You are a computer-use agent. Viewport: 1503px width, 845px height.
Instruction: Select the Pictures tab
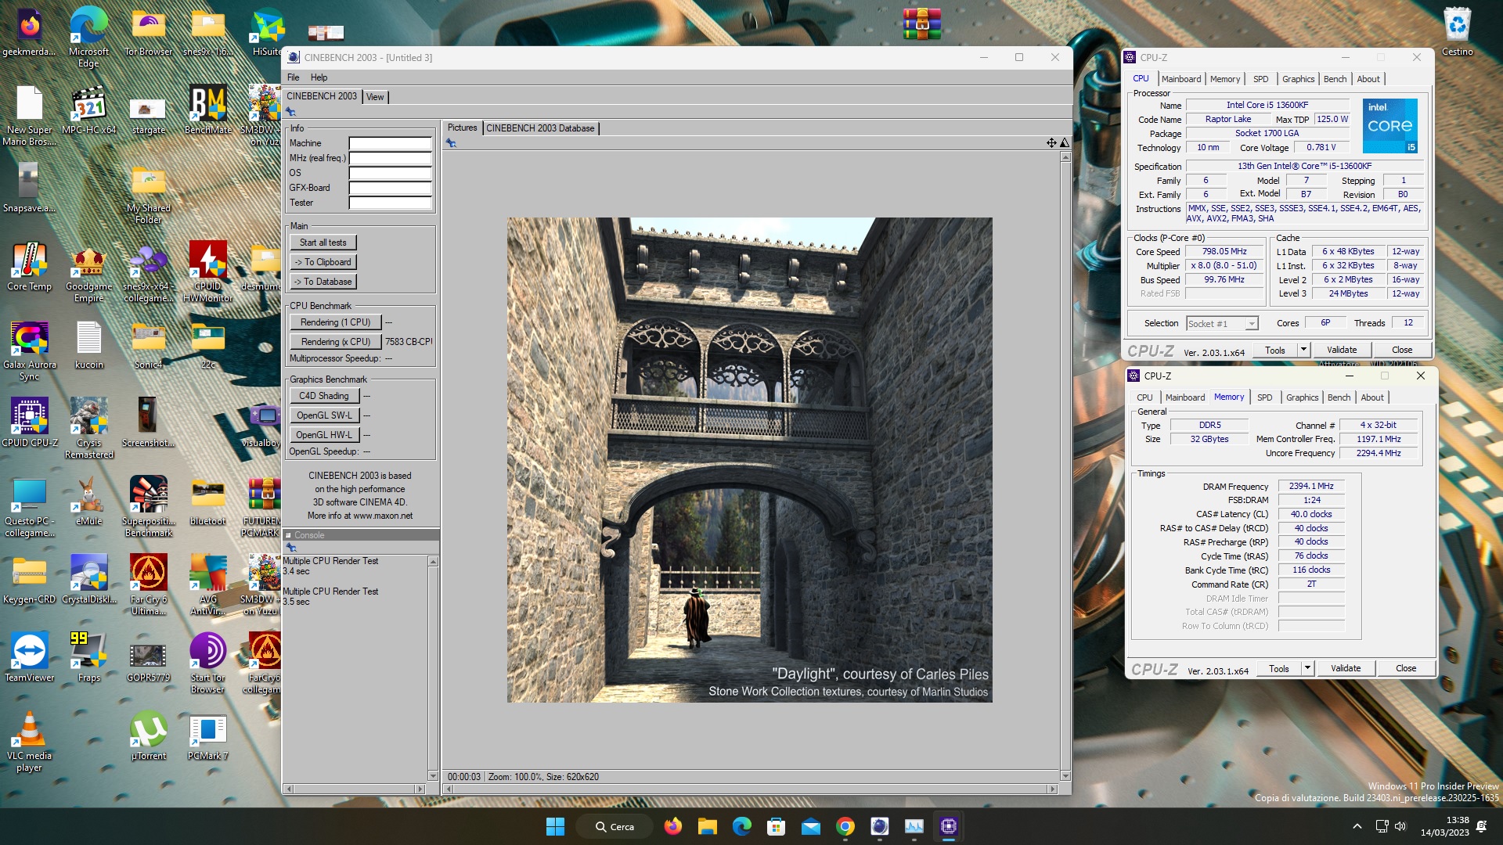(x=462, y=128)
